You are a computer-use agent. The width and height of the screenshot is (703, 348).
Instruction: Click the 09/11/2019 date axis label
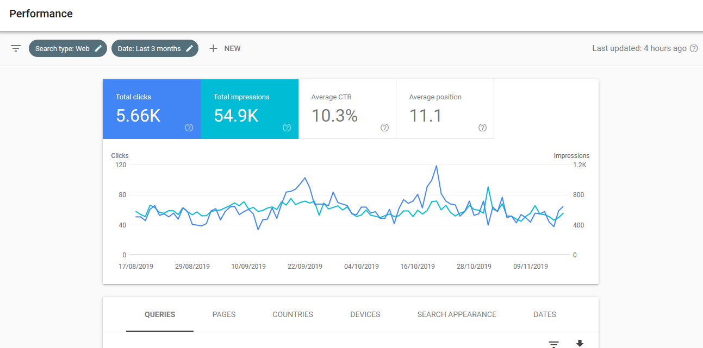click(530, 267)
